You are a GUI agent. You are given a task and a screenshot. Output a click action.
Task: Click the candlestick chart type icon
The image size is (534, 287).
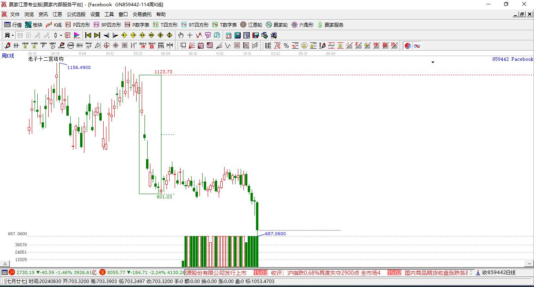(56, 35)
